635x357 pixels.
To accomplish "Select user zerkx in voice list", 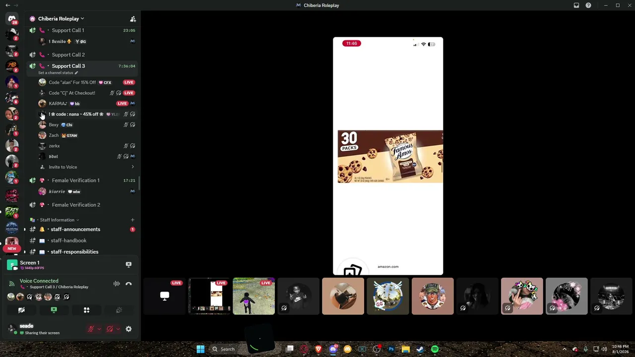I will coord(87,146).
